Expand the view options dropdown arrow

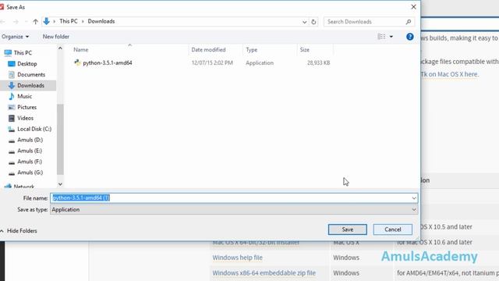click(391, 37)
